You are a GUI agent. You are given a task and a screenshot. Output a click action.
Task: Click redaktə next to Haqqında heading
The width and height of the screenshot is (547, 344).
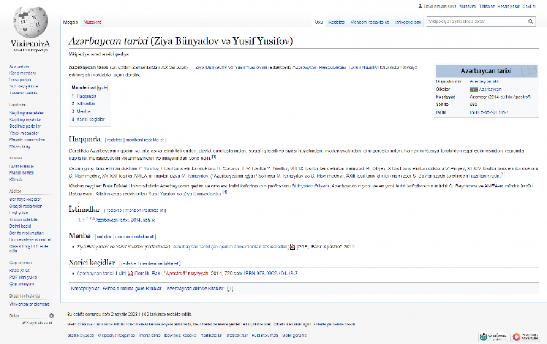[x=114, y=140]
